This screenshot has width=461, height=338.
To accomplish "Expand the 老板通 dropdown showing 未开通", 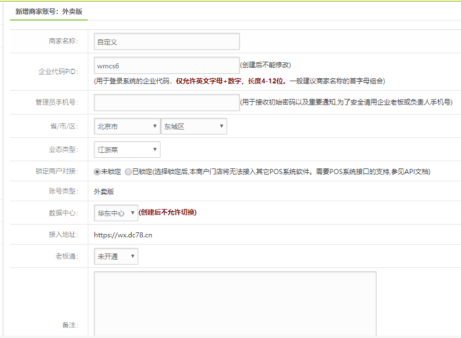I will click(x=116, y=256).
